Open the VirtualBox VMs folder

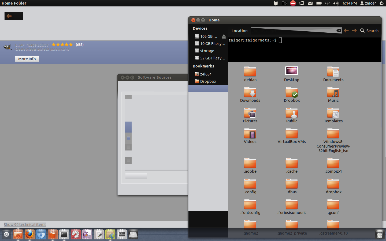coord(292,136)
